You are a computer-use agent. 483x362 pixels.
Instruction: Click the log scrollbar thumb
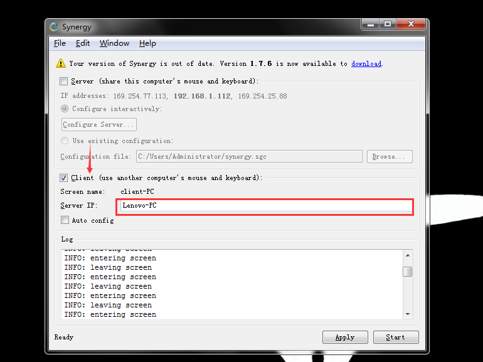point(408,272)
